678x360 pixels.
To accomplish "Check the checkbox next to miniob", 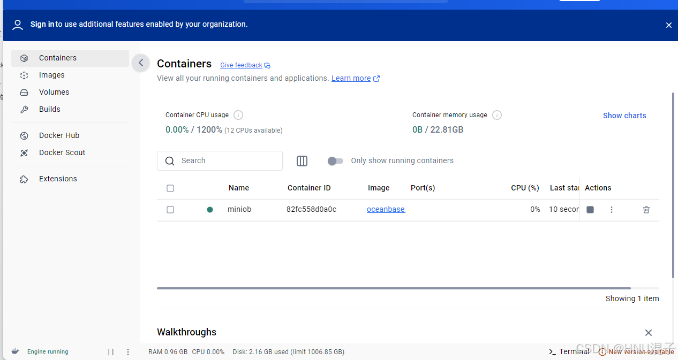I will click(170, 210).
